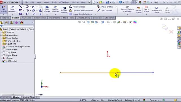Open the File menu
The height and width of the screenshot is (102, 181).
pos(26,2)
